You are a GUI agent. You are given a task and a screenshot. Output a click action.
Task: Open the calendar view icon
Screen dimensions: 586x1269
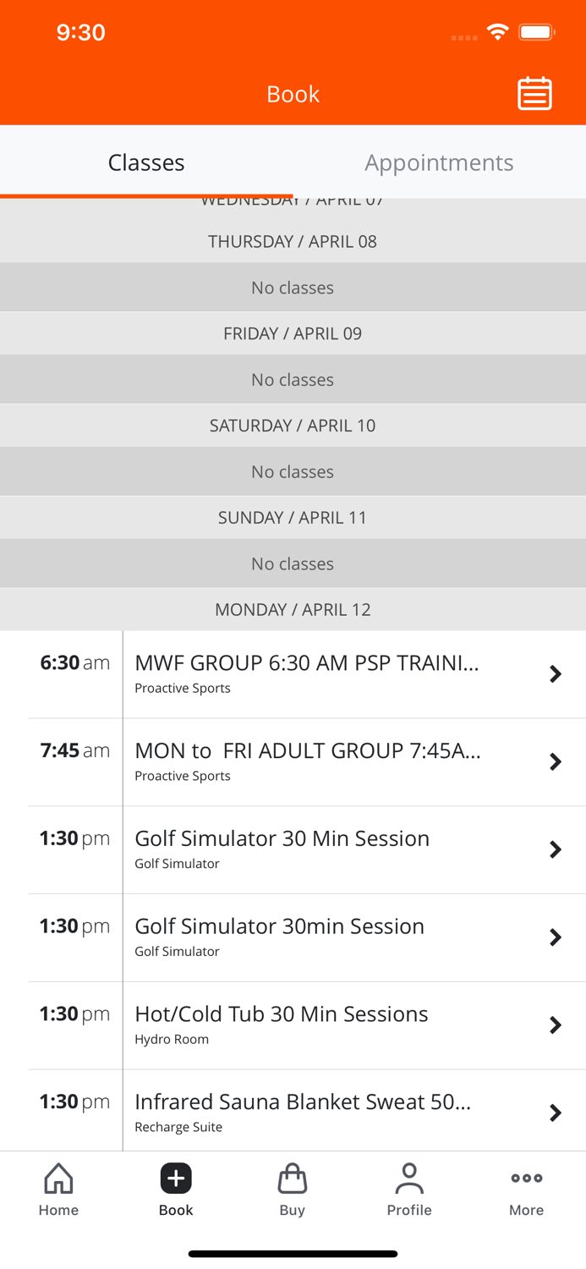pos(534,94)
